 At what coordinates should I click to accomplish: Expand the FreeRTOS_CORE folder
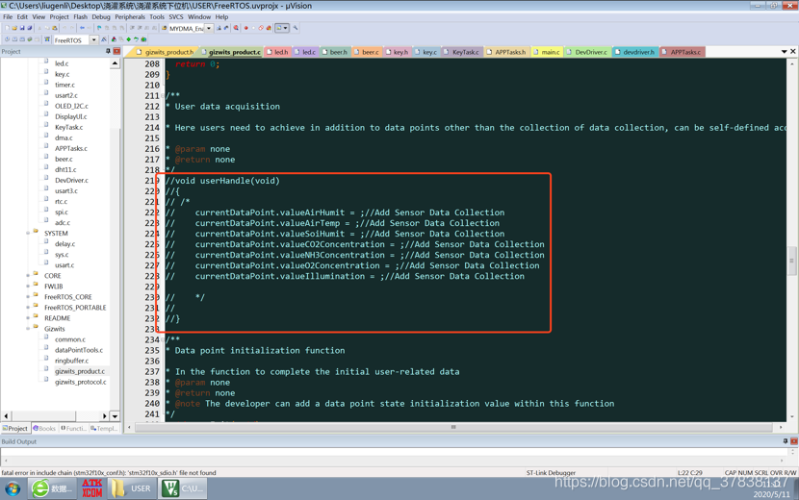point(28,297)
